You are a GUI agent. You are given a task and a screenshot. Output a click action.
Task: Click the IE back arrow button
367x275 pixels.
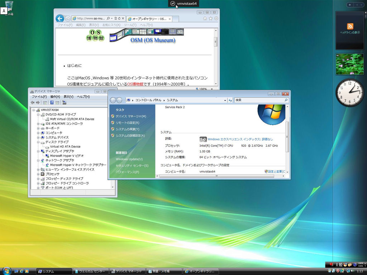(x=60, y=19)
